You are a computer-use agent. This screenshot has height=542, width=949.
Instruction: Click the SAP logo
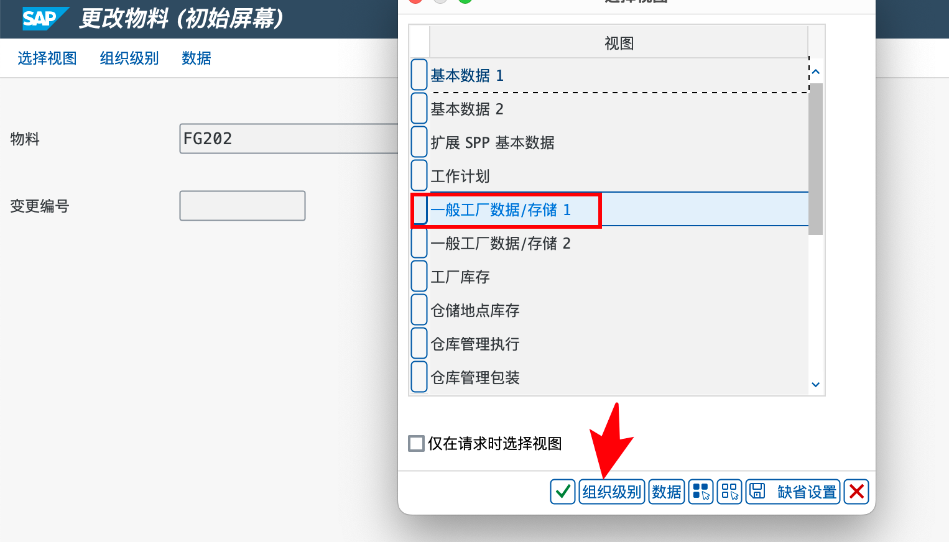pos(45,19)
